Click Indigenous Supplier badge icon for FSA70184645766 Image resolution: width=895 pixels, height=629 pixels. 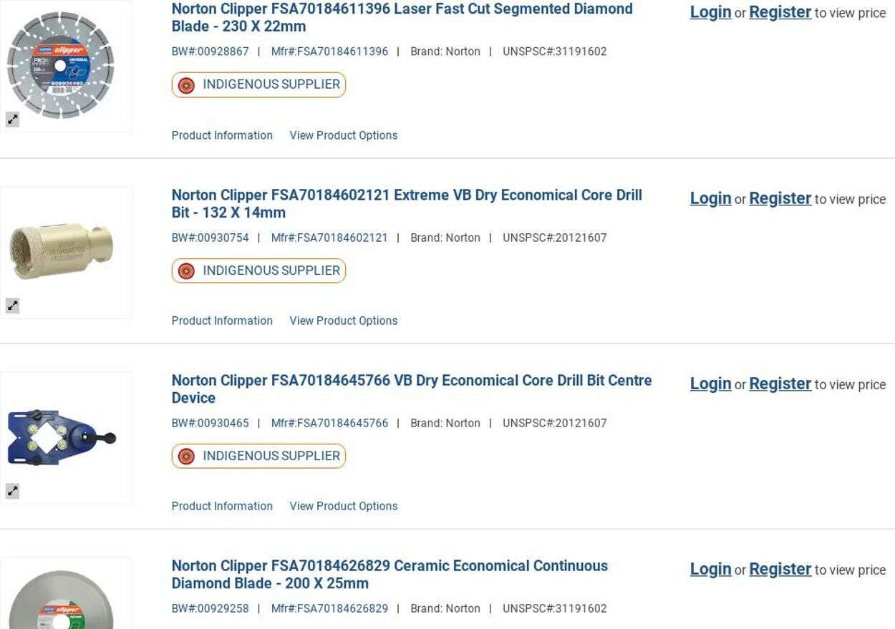tap(186, 457)
